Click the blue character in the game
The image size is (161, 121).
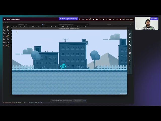[63, 66]
